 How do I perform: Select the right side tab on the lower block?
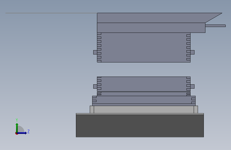coord(192,86)
